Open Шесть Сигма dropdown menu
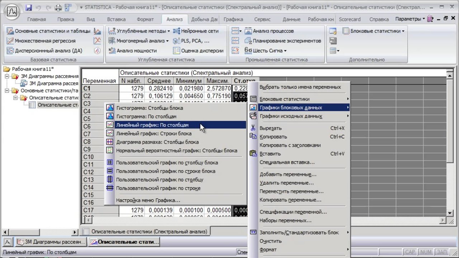 (x=269, y=51)
